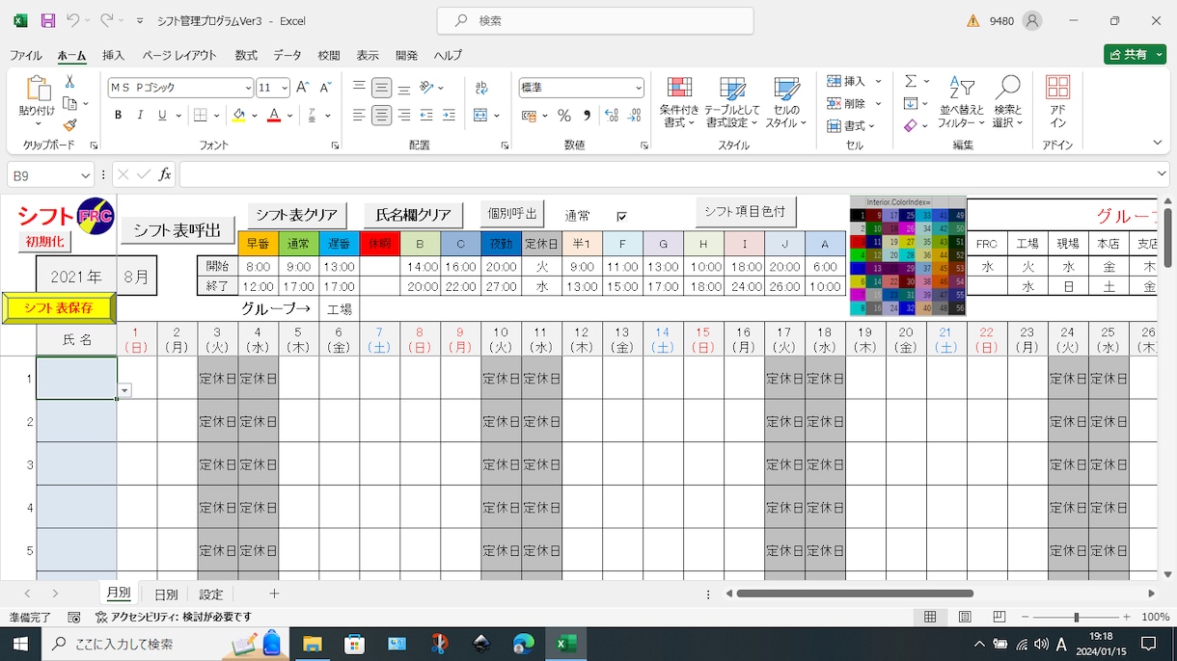Toggle Italic formatting
The width and height of the screenshot is (1177, 661).
click(x=141, y=115)
